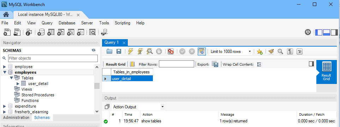
Task: Commit the current transaction
Action: click(183, 52)
